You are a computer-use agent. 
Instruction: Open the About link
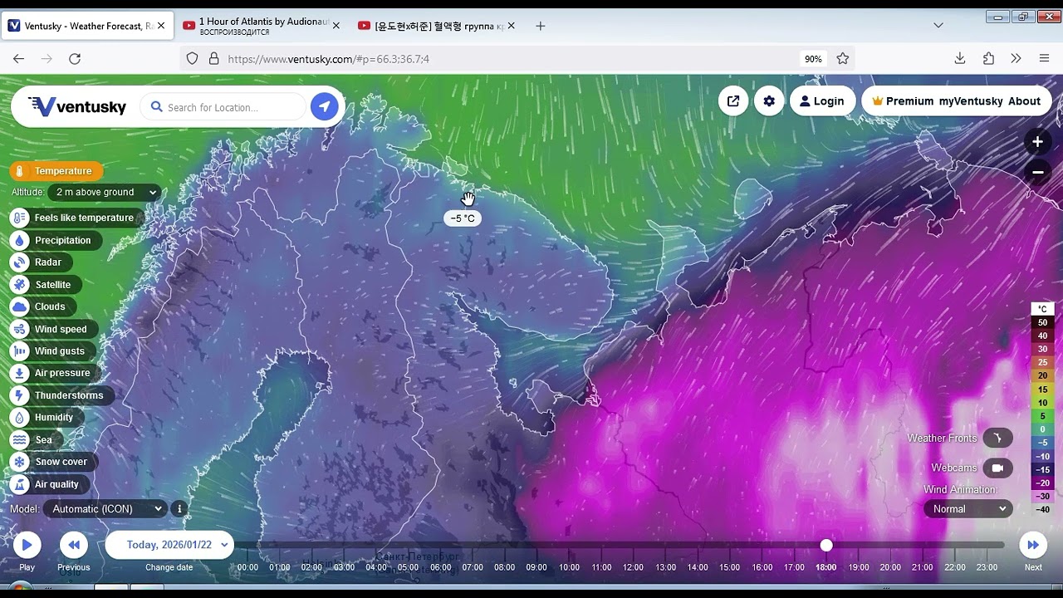pos(1024,101)
